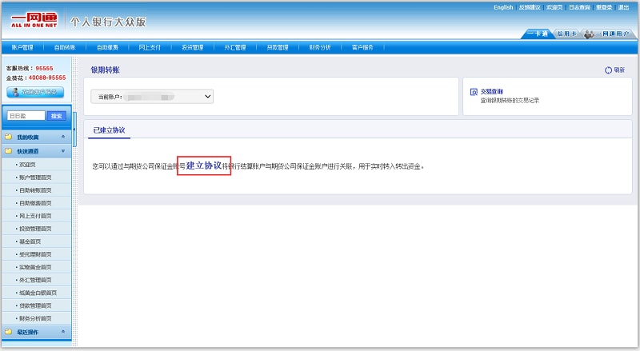Click the 搜索 button in sidebar
This screenshot has width=640, height=351.
pos(56,116)
